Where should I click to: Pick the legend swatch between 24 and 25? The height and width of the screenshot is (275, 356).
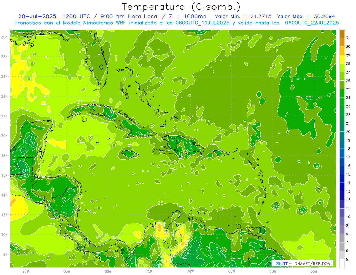click(x=342, y=93)
